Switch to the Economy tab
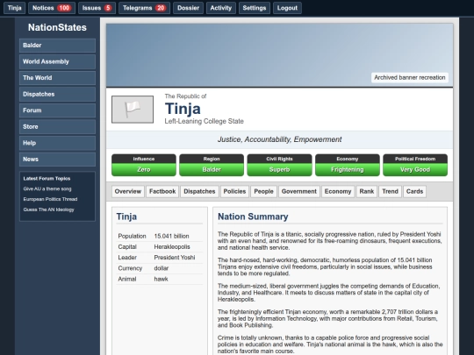 tap(338, 191)
